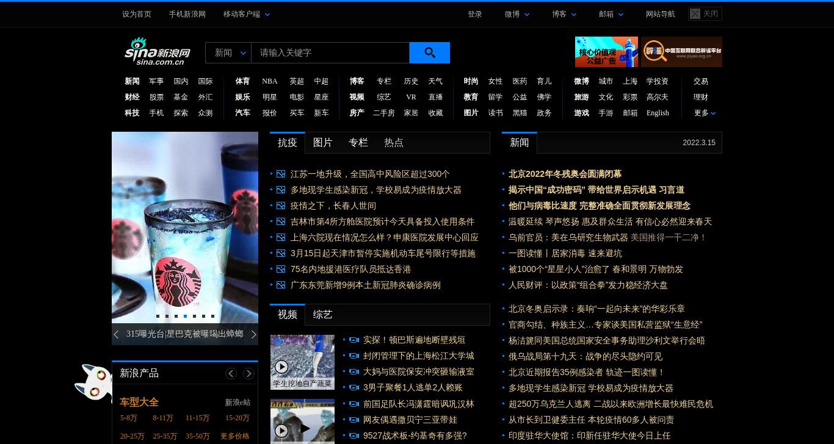834x444 pixels.
Task: Click video icon beside 9527战术板
Action: [x=354, y=435]
